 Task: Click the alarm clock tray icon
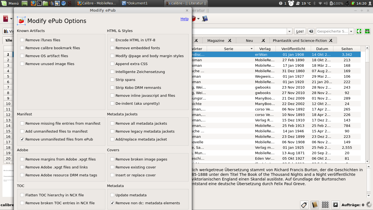tap(291, 3)
